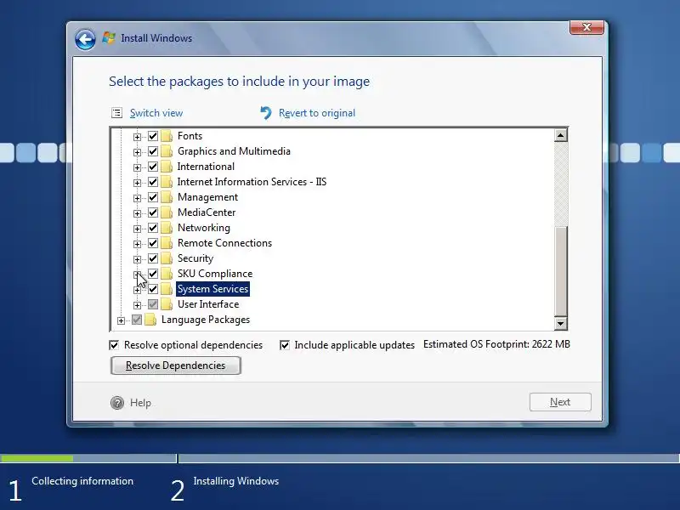The image size is (680, 510).
Task: Expand the MediaCenter tree node
Action: tap(137, 213)
